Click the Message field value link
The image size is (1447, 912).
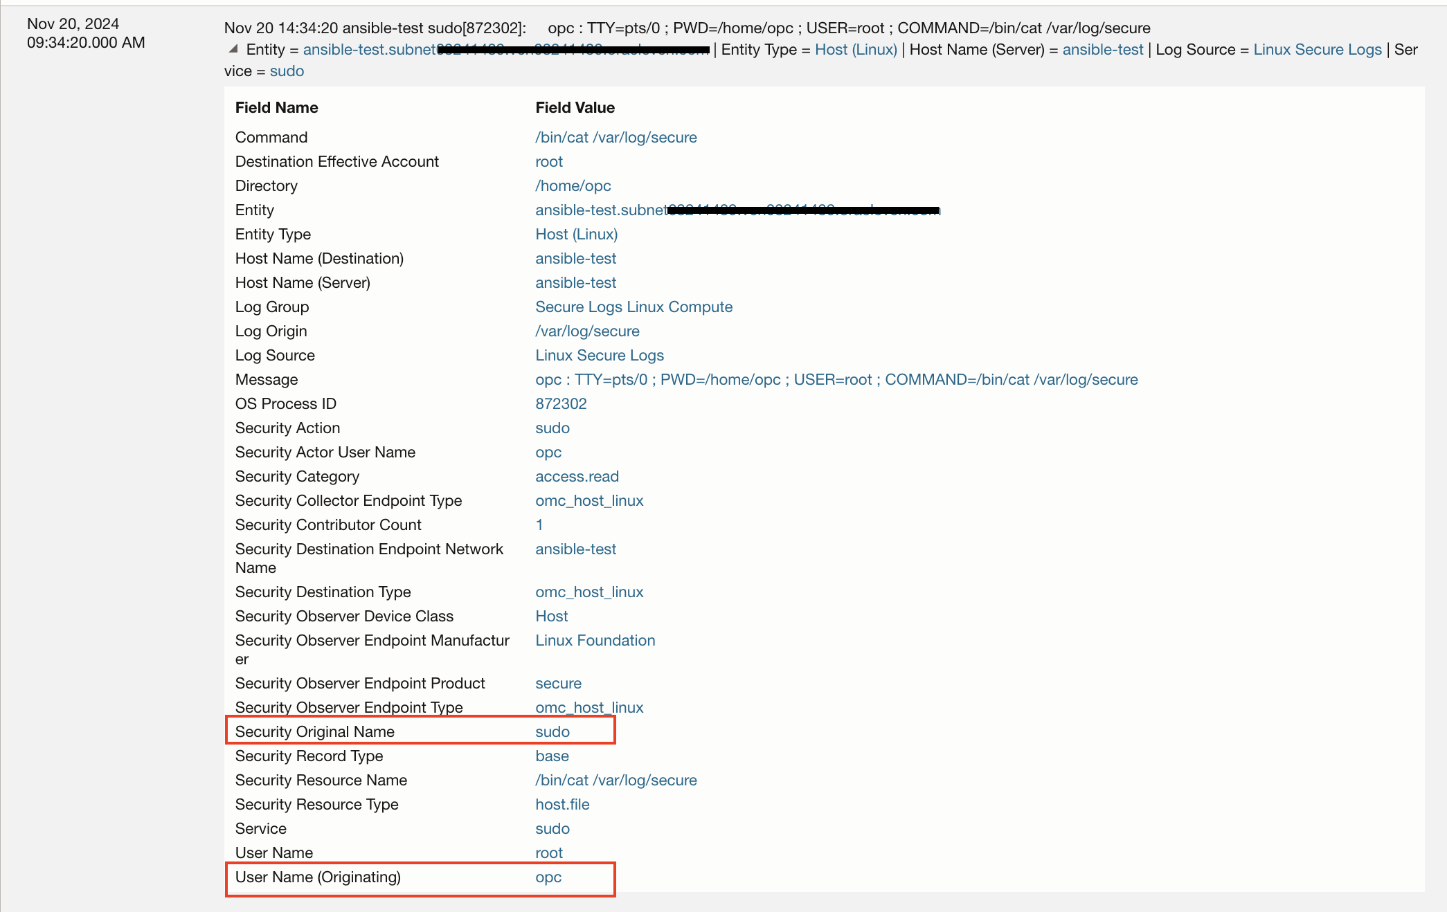tap(836, 379)
